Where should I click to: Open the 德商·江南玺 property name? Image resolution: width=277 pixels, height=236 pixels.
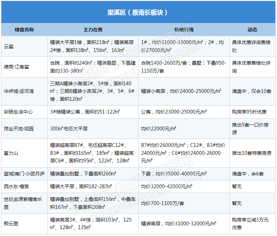(x=16, y=67)
